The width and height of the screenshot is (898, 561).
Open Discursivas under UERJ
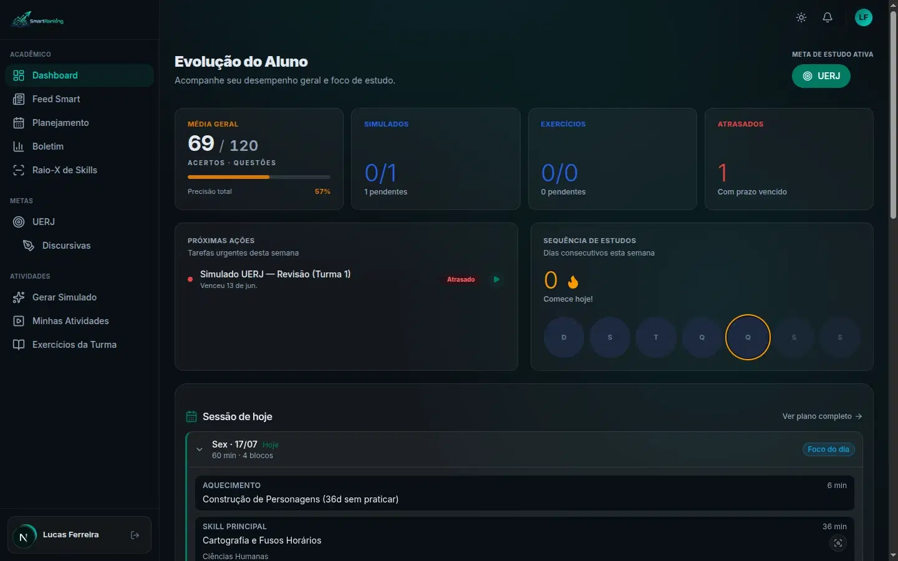pos(84,246)
